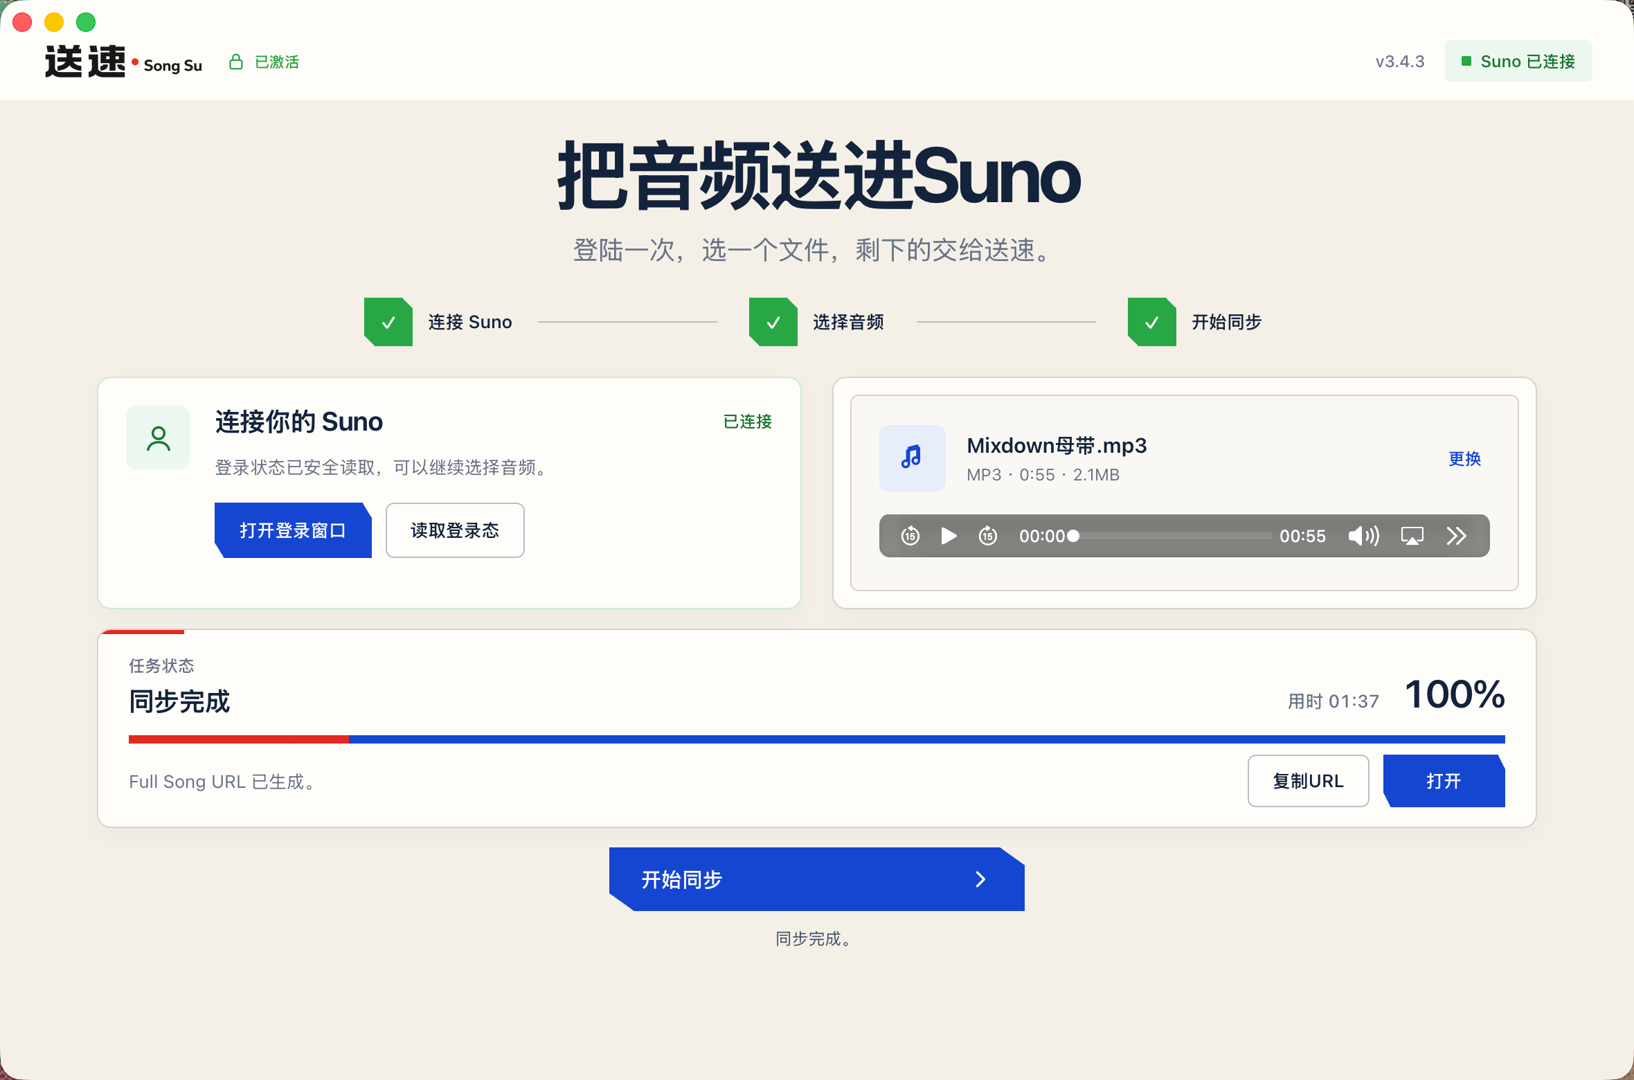Click the 把音频送进Suno headline

coord(818,176)
